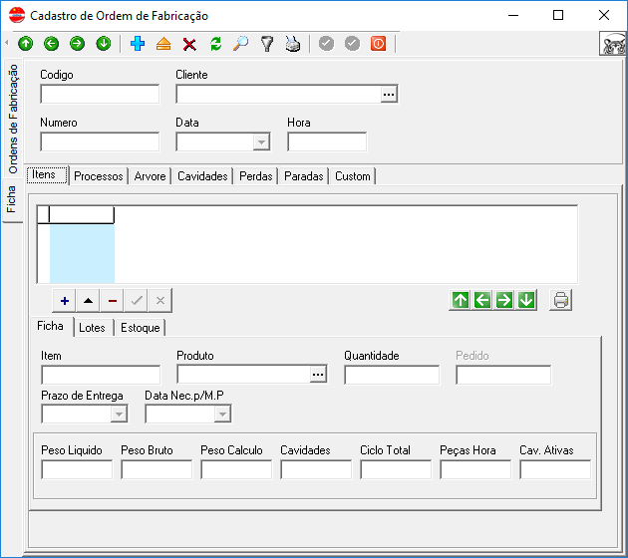The height and width of the screenshot is (558, 628).
Task: Click the red power icon in toolbar
Action: [378, 44]
